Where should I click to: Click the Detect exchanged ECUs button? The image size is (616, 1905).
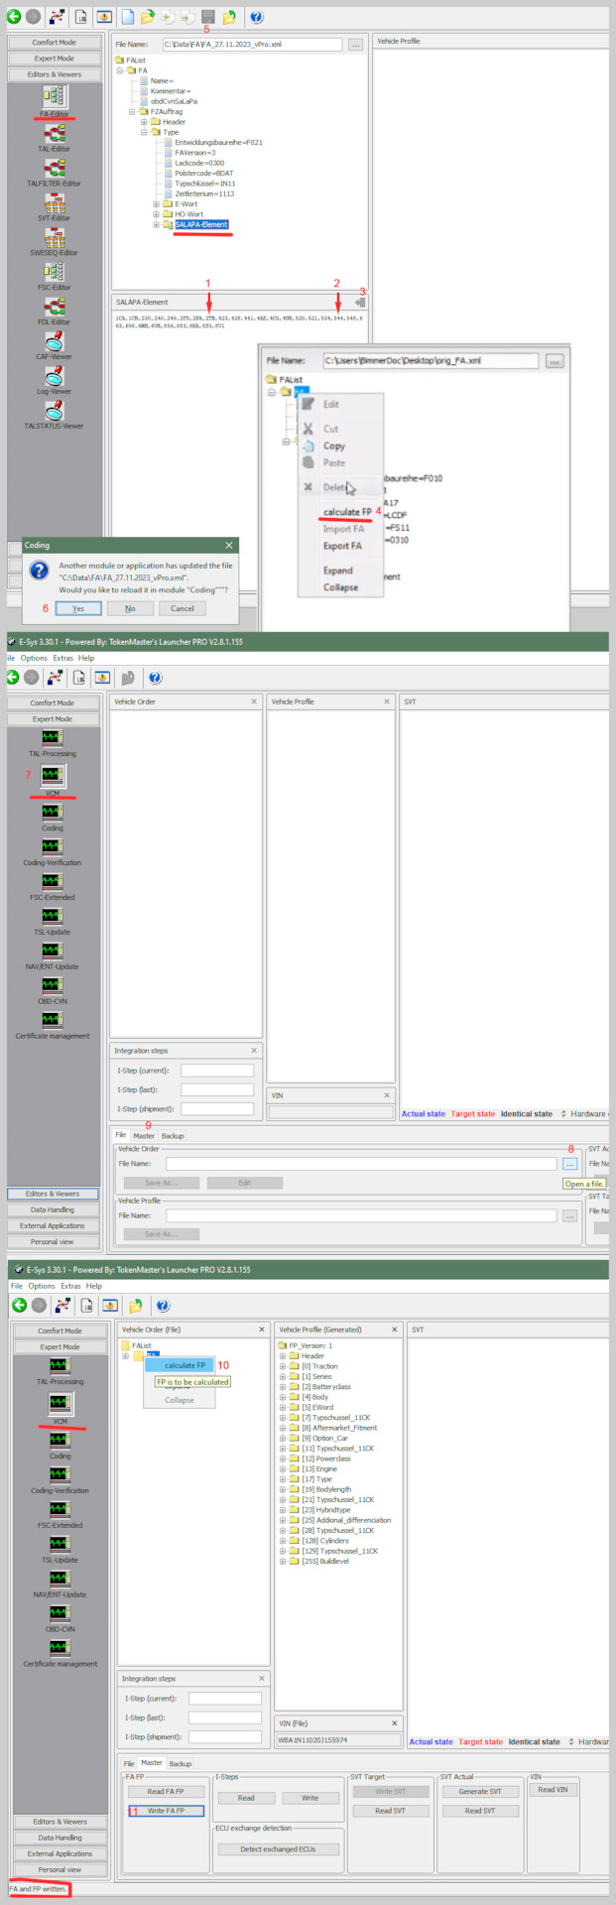278,1849
